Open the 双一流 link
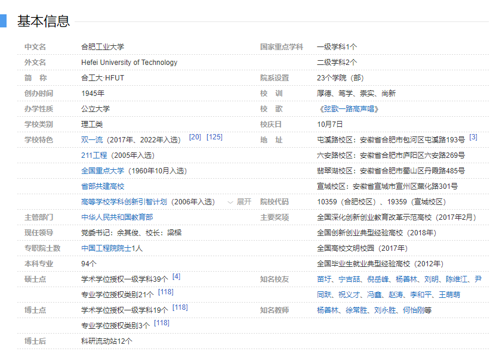 pyautogui.click(x=91, y=140)
